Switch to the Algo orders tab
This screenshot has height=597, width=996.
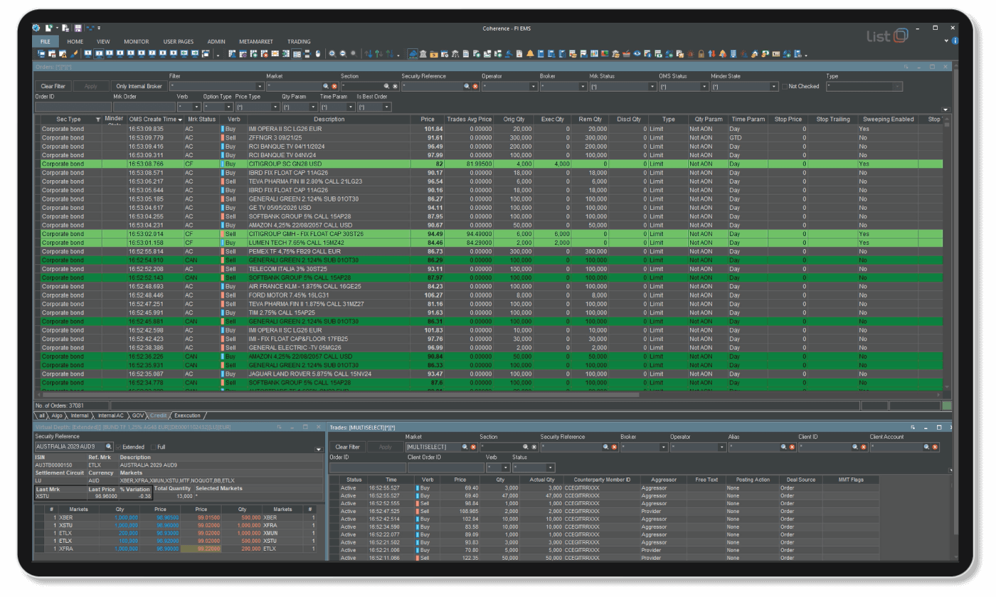tap(58, 414)
